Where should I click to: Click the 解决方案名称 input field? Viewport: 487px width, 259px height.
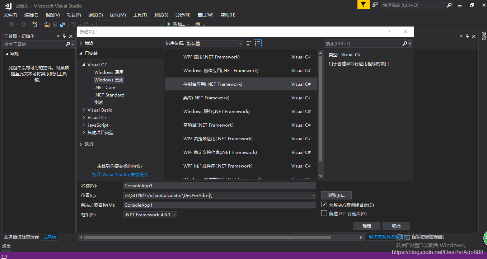[x=220, y=205]
